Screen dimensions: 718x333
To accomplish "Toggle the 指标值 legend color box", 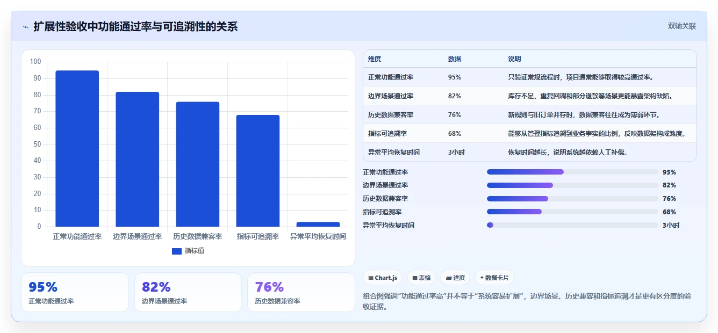I will (x=177, y=251).
